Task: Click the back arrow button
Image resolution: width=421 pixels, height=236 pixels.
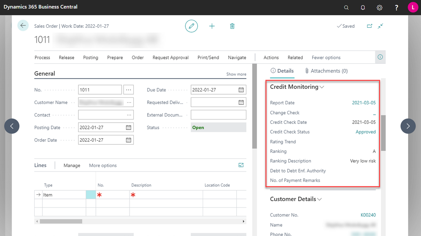Action: pyautogui.click(x=23, y=26)
